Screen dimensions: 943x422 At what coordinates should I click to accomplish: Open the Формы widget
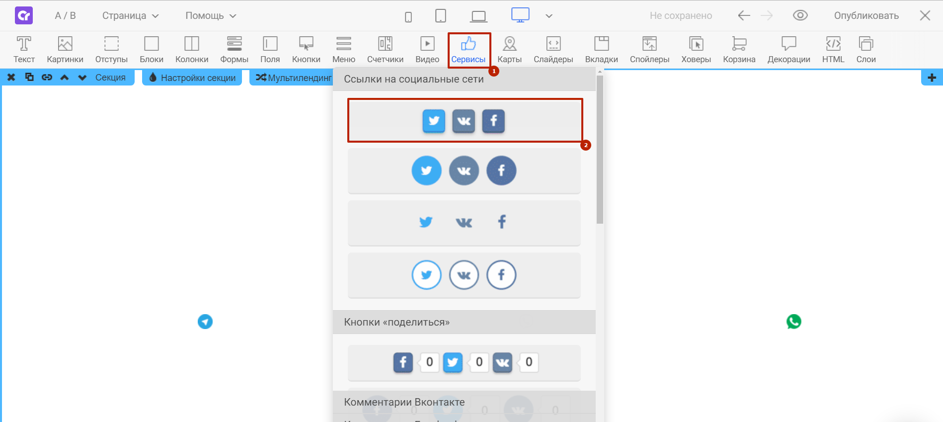click(x=234, y=50)
